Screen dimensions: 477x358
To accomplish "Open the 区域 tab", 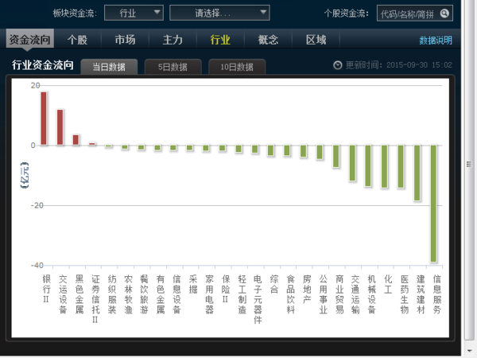I will click(x=316, y=40).
